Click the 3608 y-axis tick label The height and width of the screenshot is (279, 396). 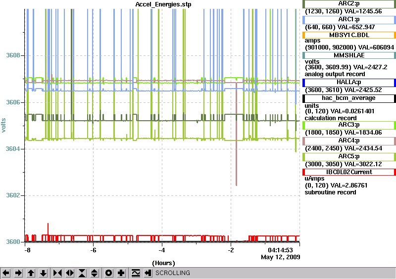(13, 55)
